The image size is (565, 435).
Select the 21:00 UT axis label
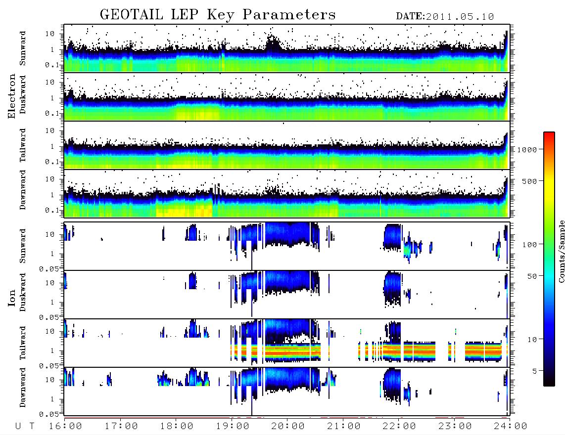(x=344, y=427)
